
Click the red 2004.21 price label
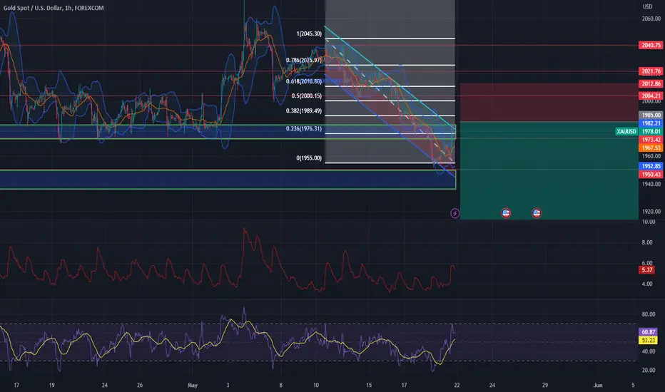click(x=651, y=96)
